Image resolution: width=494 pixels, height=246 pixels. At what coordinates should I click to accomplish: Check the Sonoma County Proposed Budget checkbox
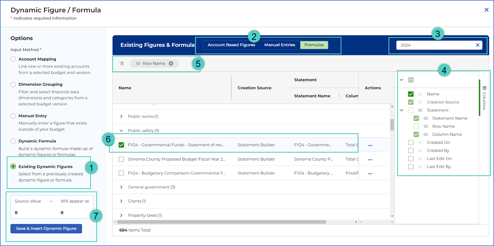tap(121, 159)
